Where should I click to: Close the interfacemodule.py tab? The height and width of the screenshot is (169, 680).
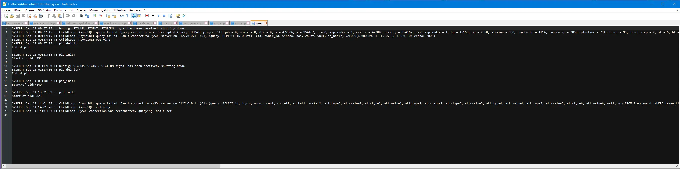[x=58, y=23]
